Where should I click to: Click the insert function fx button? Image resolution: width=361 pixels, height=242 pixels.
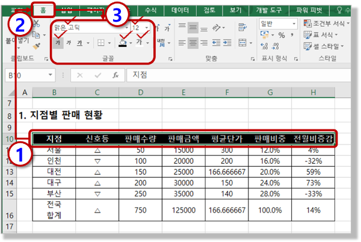tap(116, 75)
